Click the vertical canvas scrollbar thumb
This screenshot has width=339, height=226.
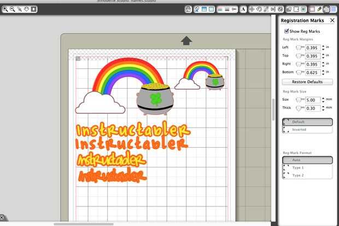(273, 109)
